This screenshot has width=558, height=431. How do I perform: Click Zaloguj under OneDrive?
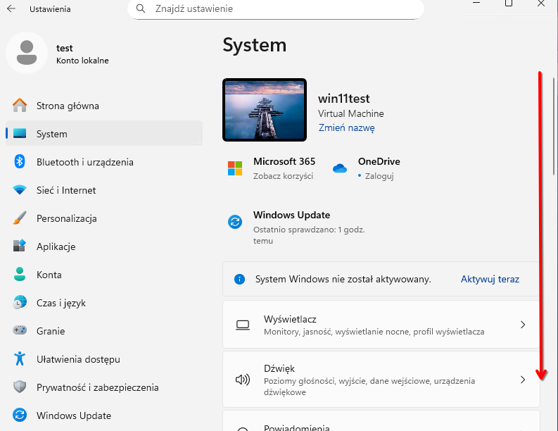point(379,176)
